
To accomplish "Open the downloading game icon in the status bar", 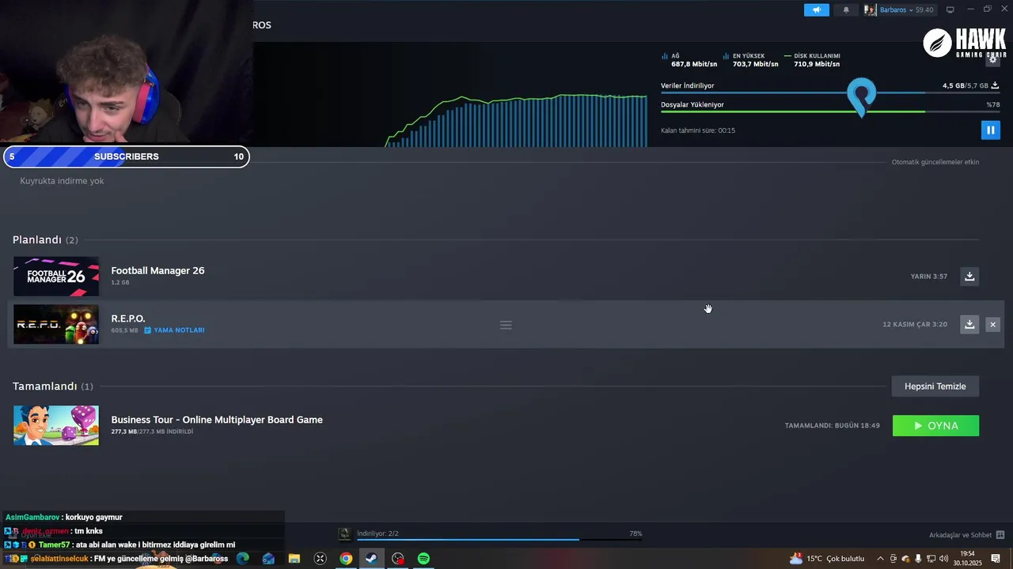I will coord(344,534).
